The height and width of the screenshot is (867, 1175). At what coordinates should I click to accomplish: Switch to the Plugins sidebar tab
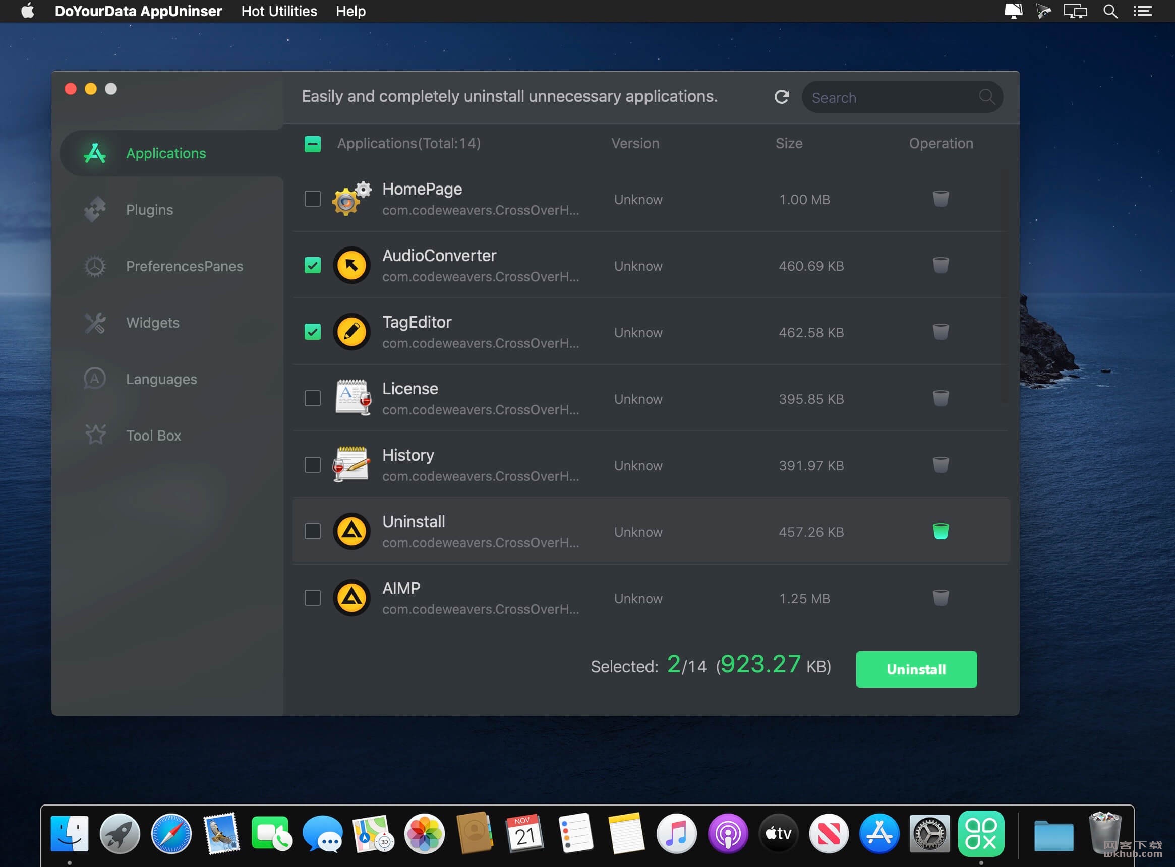point(171,209)
